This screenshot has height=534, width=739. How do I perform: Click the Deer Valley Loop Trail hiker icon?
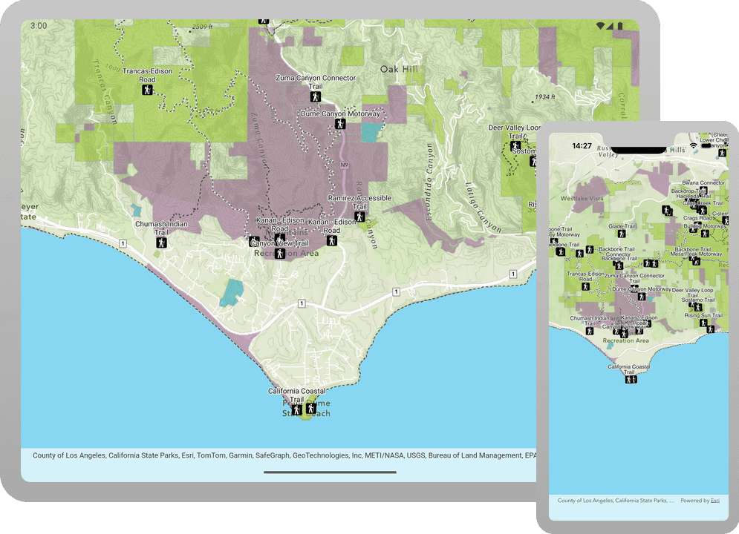click(515, 145)
